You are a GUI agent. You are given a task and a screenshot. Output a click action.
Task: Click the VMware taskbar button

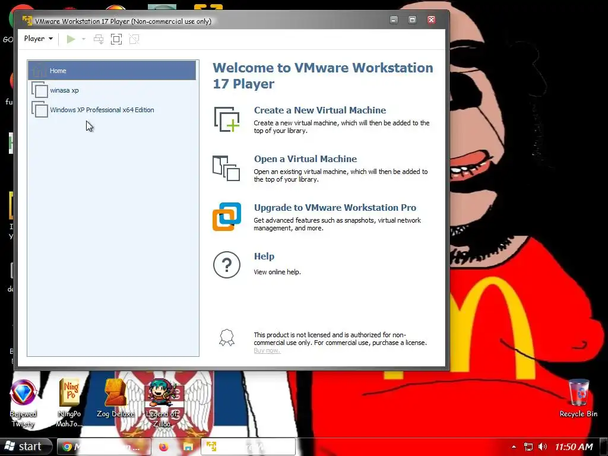(x=248, y=446)
